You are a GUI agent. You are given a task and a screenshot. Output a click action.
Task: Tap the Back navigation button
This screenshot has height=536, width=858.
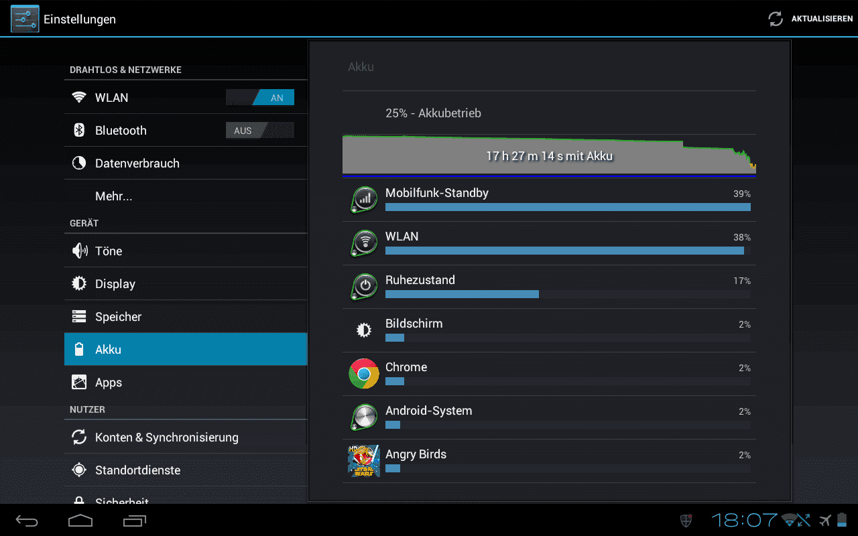point(27,520)
